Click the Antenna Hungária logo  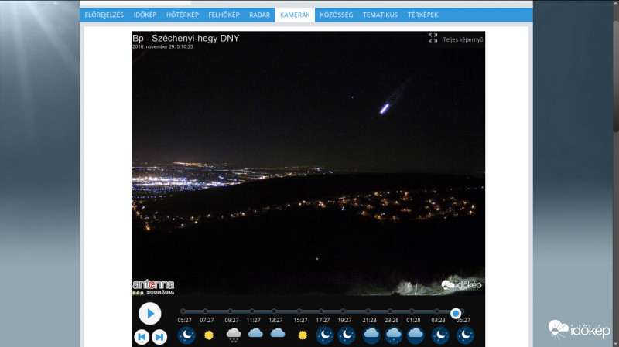(x=153, y=287)
